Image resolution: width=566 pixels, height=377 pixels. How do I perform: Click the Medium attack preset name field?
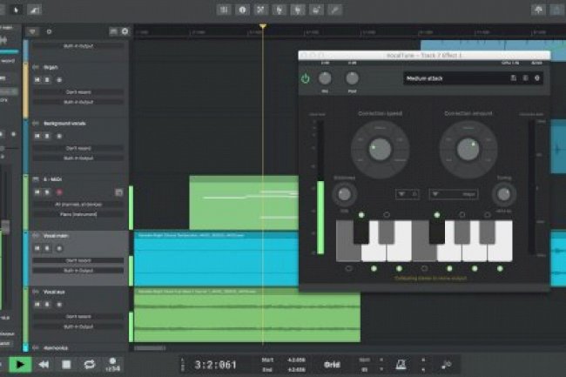tap(453, 78)
